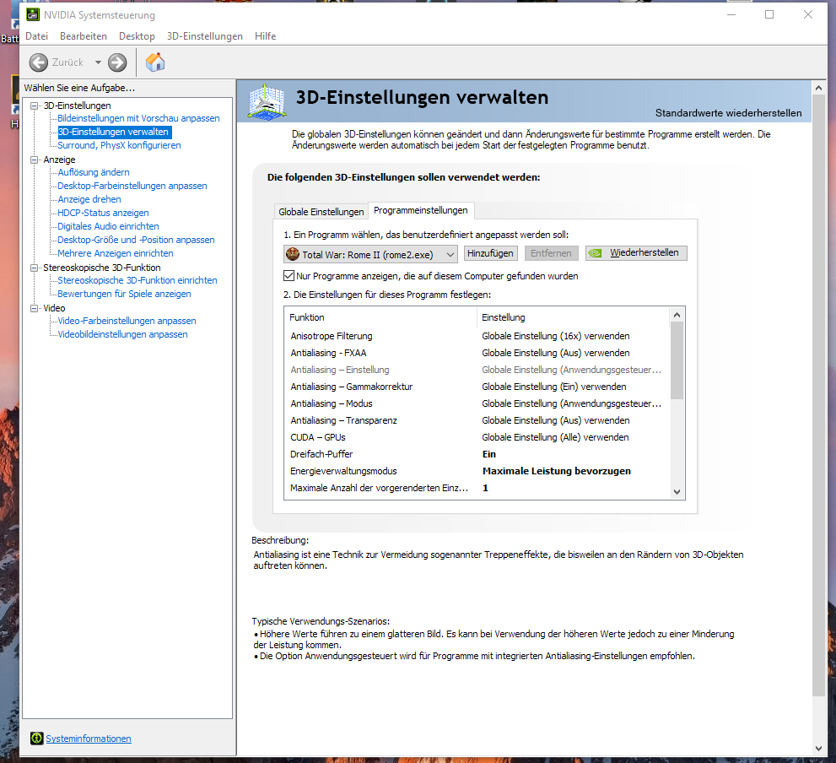
Task: Collapse the Video tree node
Action: point(35,308)
